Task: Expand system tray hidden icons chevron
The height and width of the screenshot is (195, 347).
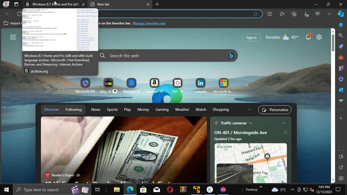Action: 293,190
